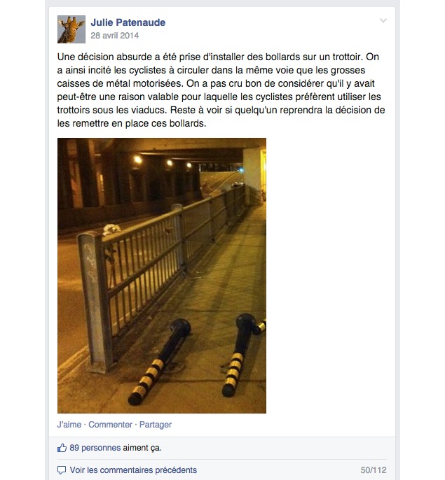Click the post text paragraph

click(221, 90)
